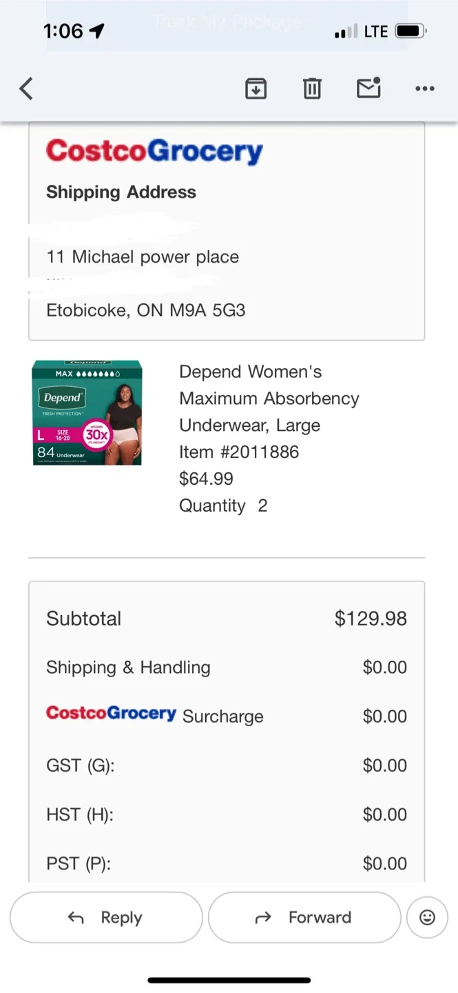Archive this Costco email

click(x=256, y=88)
